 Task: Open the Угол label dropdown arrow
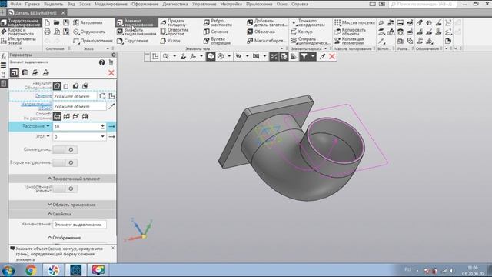point(48,136)
